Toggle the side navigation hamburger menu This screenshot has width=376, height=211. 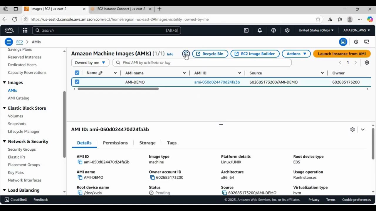9,42
